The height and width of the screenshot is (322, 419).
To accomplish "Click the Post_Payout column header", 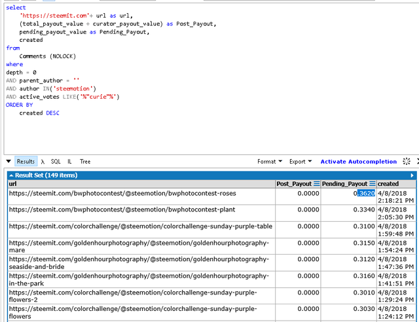I will click(x=294, y=184).
